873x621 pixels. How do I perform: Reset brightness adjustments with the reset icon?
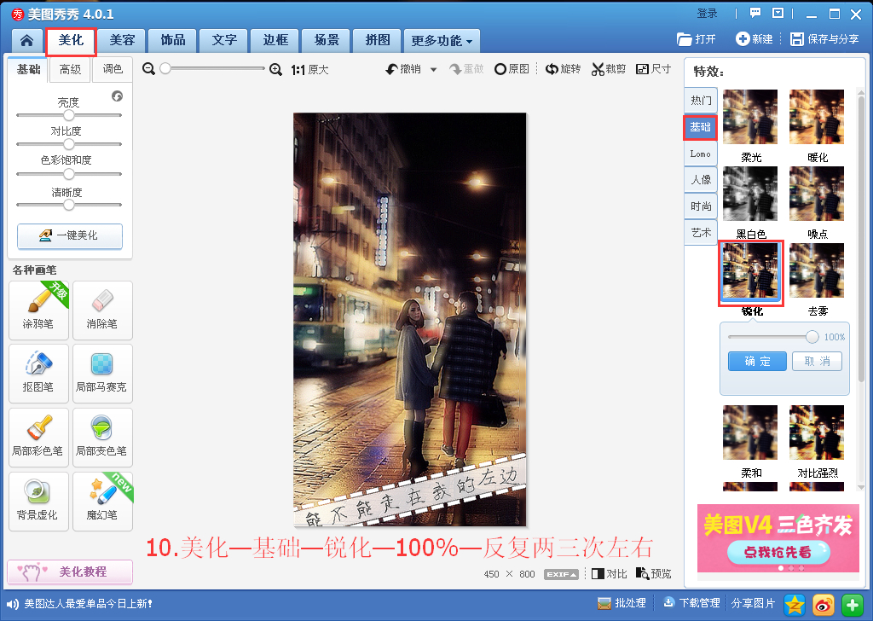pos(118,96)
